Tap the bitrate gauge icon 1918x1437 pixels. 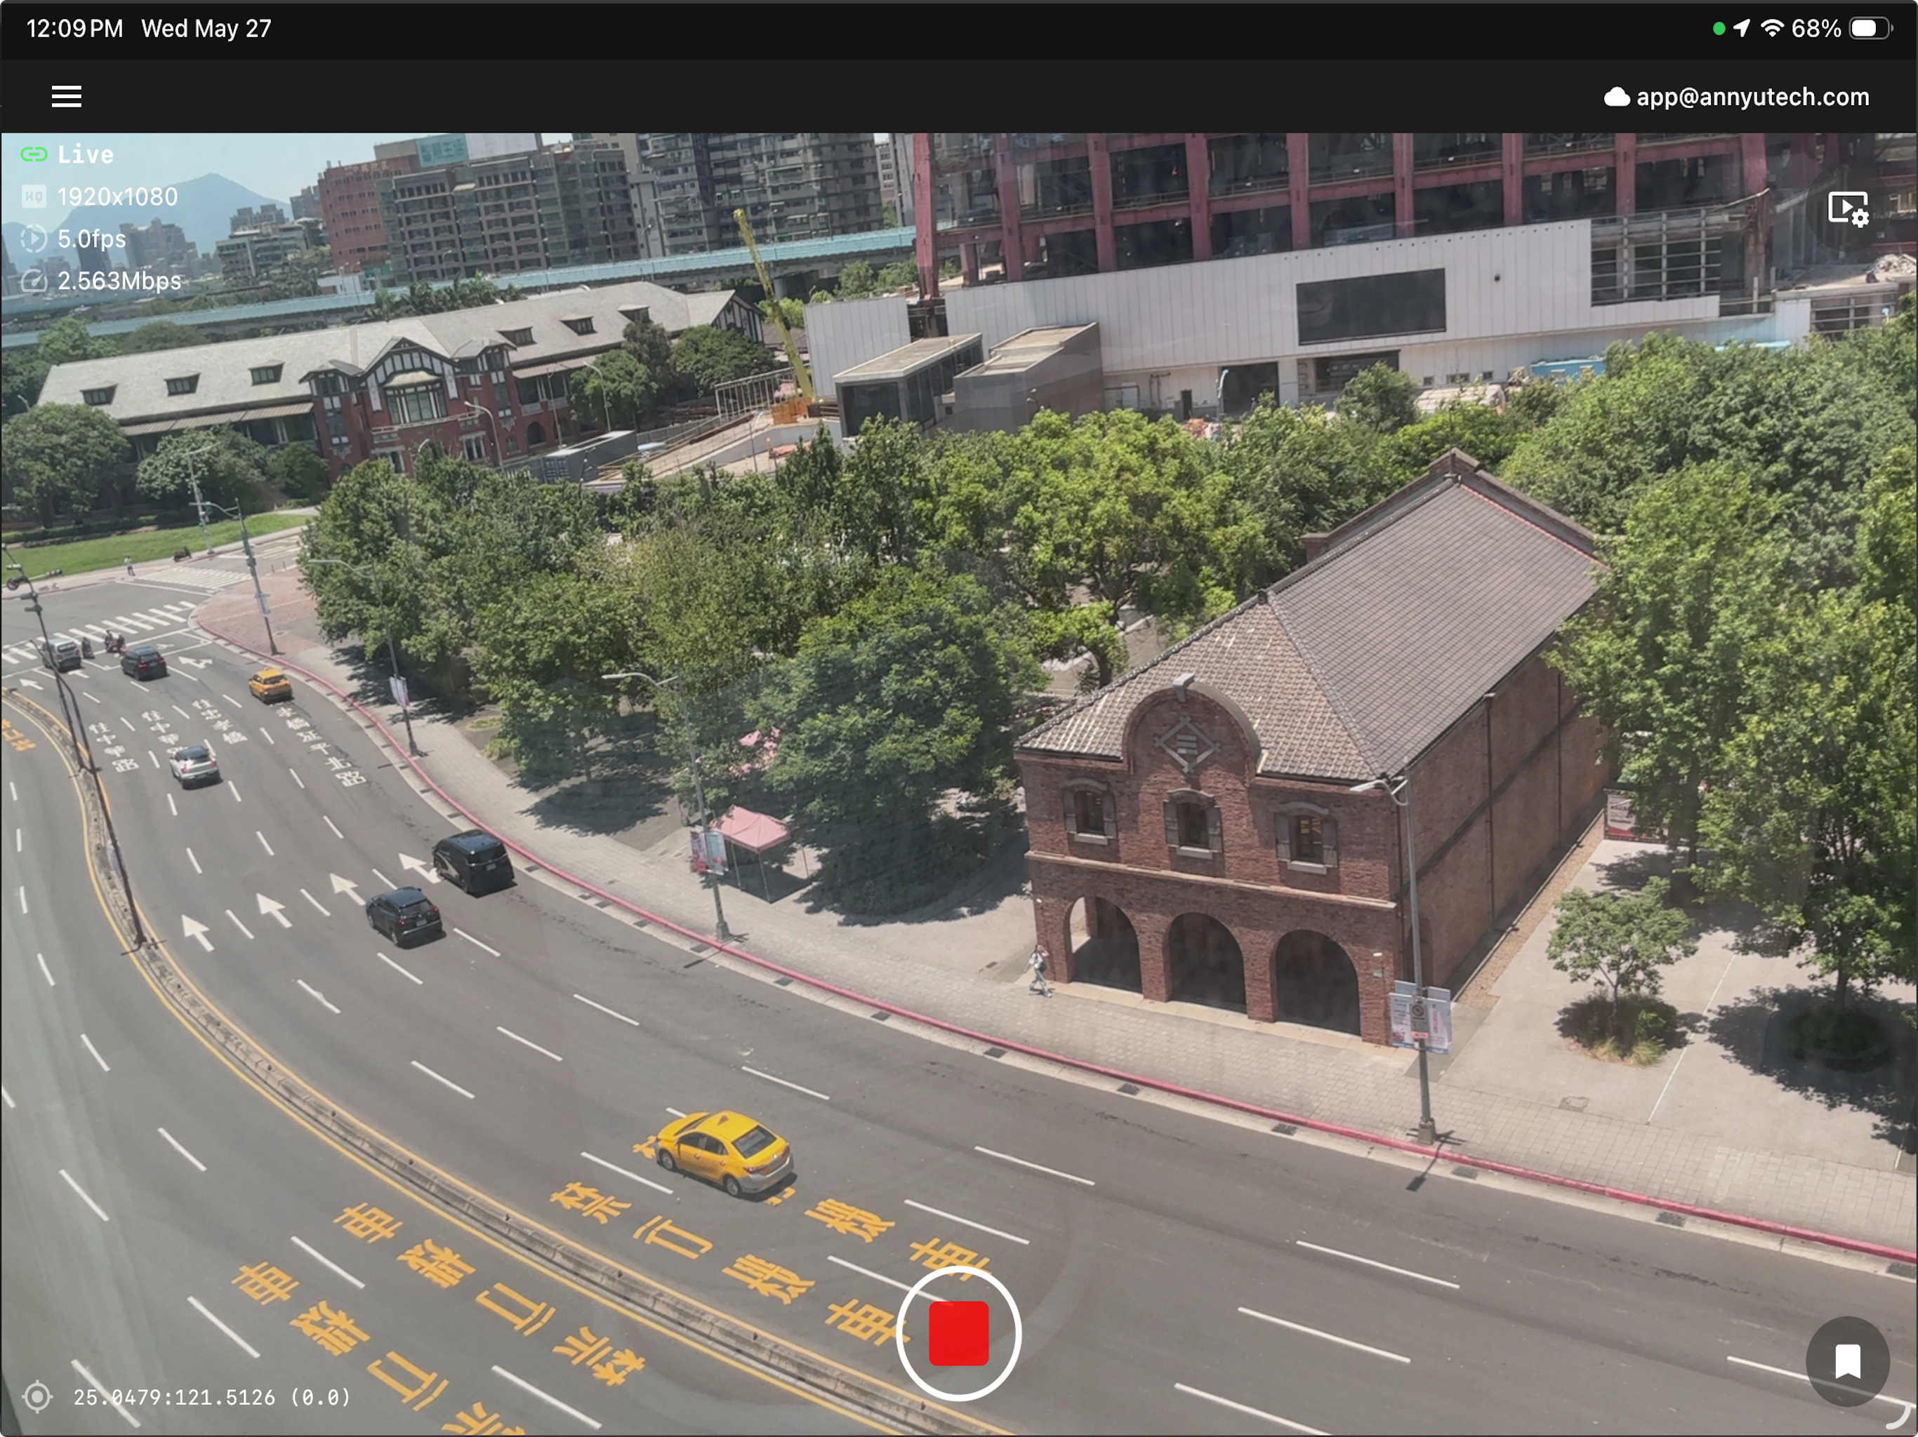[33, 281]
